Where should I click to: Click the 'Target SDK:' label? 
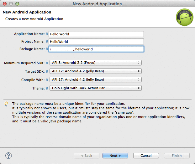tap(35, 71)
